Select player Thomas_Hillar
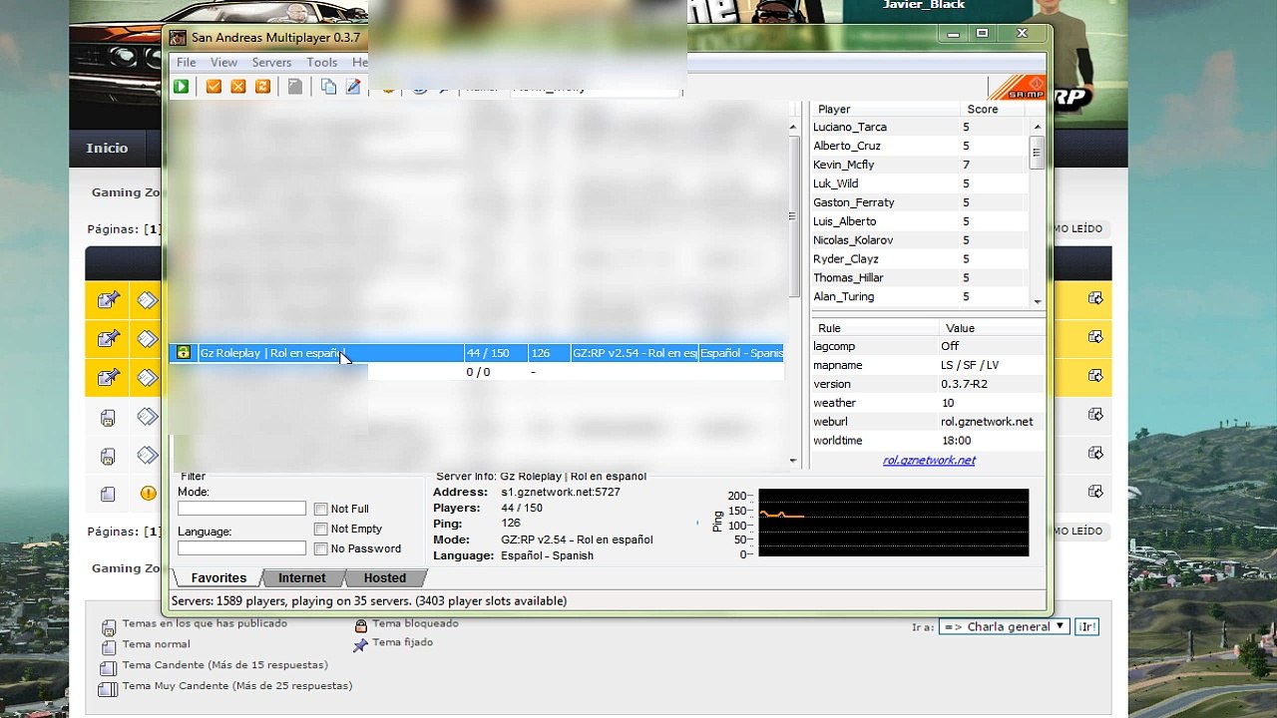This screenshot has height=718, width=1277. pyautogui.click(x=920, y=279)
